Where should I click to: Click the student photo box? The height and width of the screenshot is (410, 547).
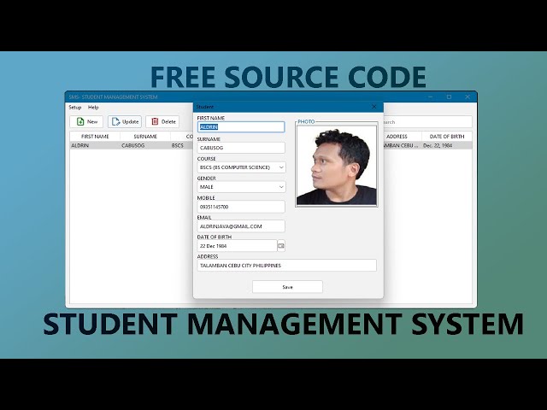[x=336, y=165]
